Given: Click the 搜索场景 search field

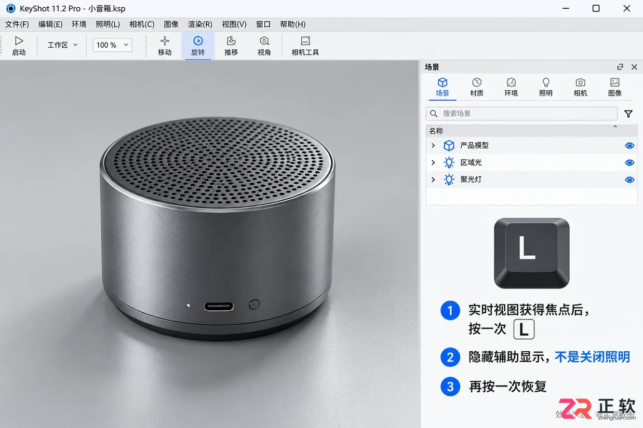Looking at the screenshot, I should [521, 114].
